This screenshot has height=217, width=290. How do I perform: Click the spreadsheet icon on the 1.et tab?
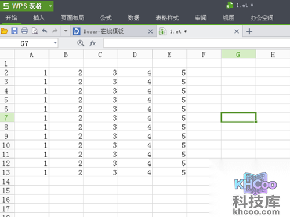pos(162,31)
